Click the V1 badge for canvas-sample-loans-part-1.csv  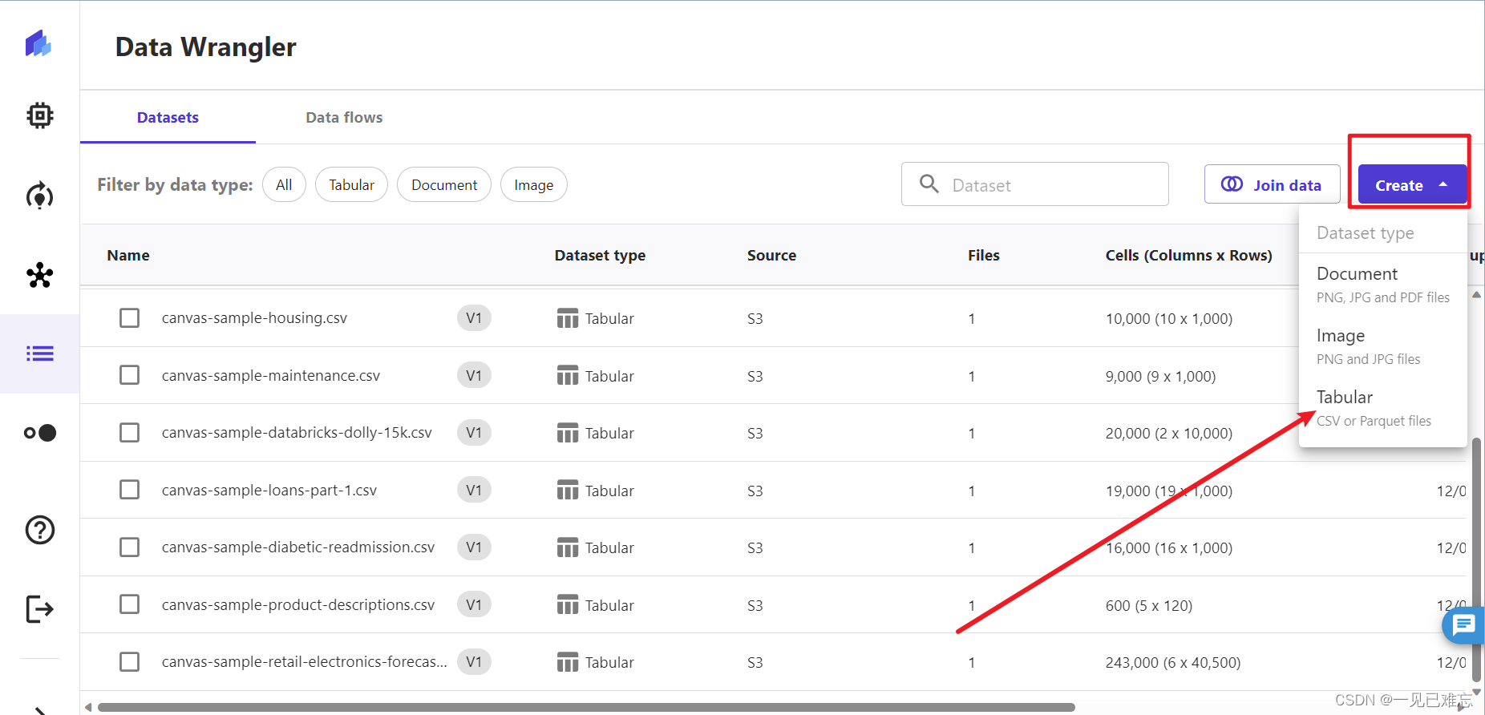(474, 490)
